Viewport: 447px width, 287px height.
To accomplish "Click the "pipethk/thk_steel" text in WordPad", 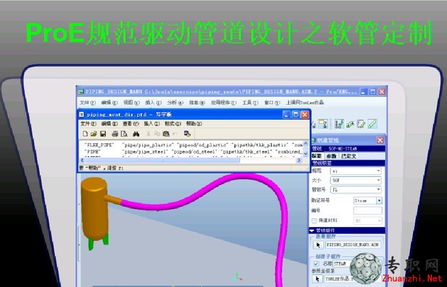I will (x=247, y=152).
